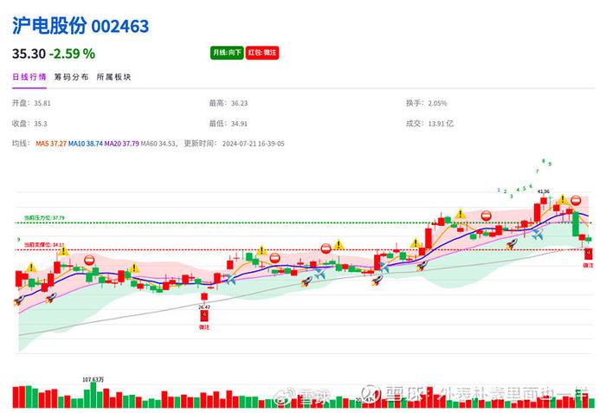Open the 所属板块 tab

(113, 77)
